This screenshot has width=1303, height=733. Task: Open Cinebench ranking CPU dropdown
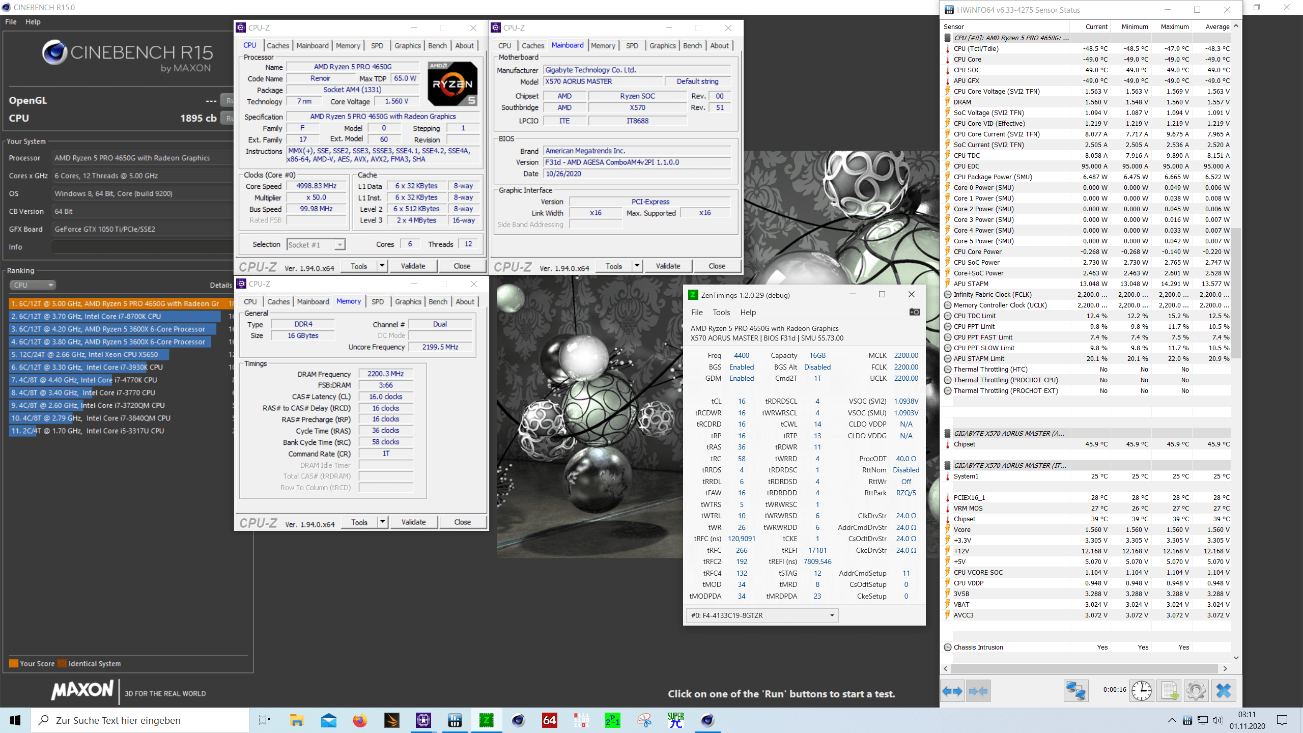33,285
